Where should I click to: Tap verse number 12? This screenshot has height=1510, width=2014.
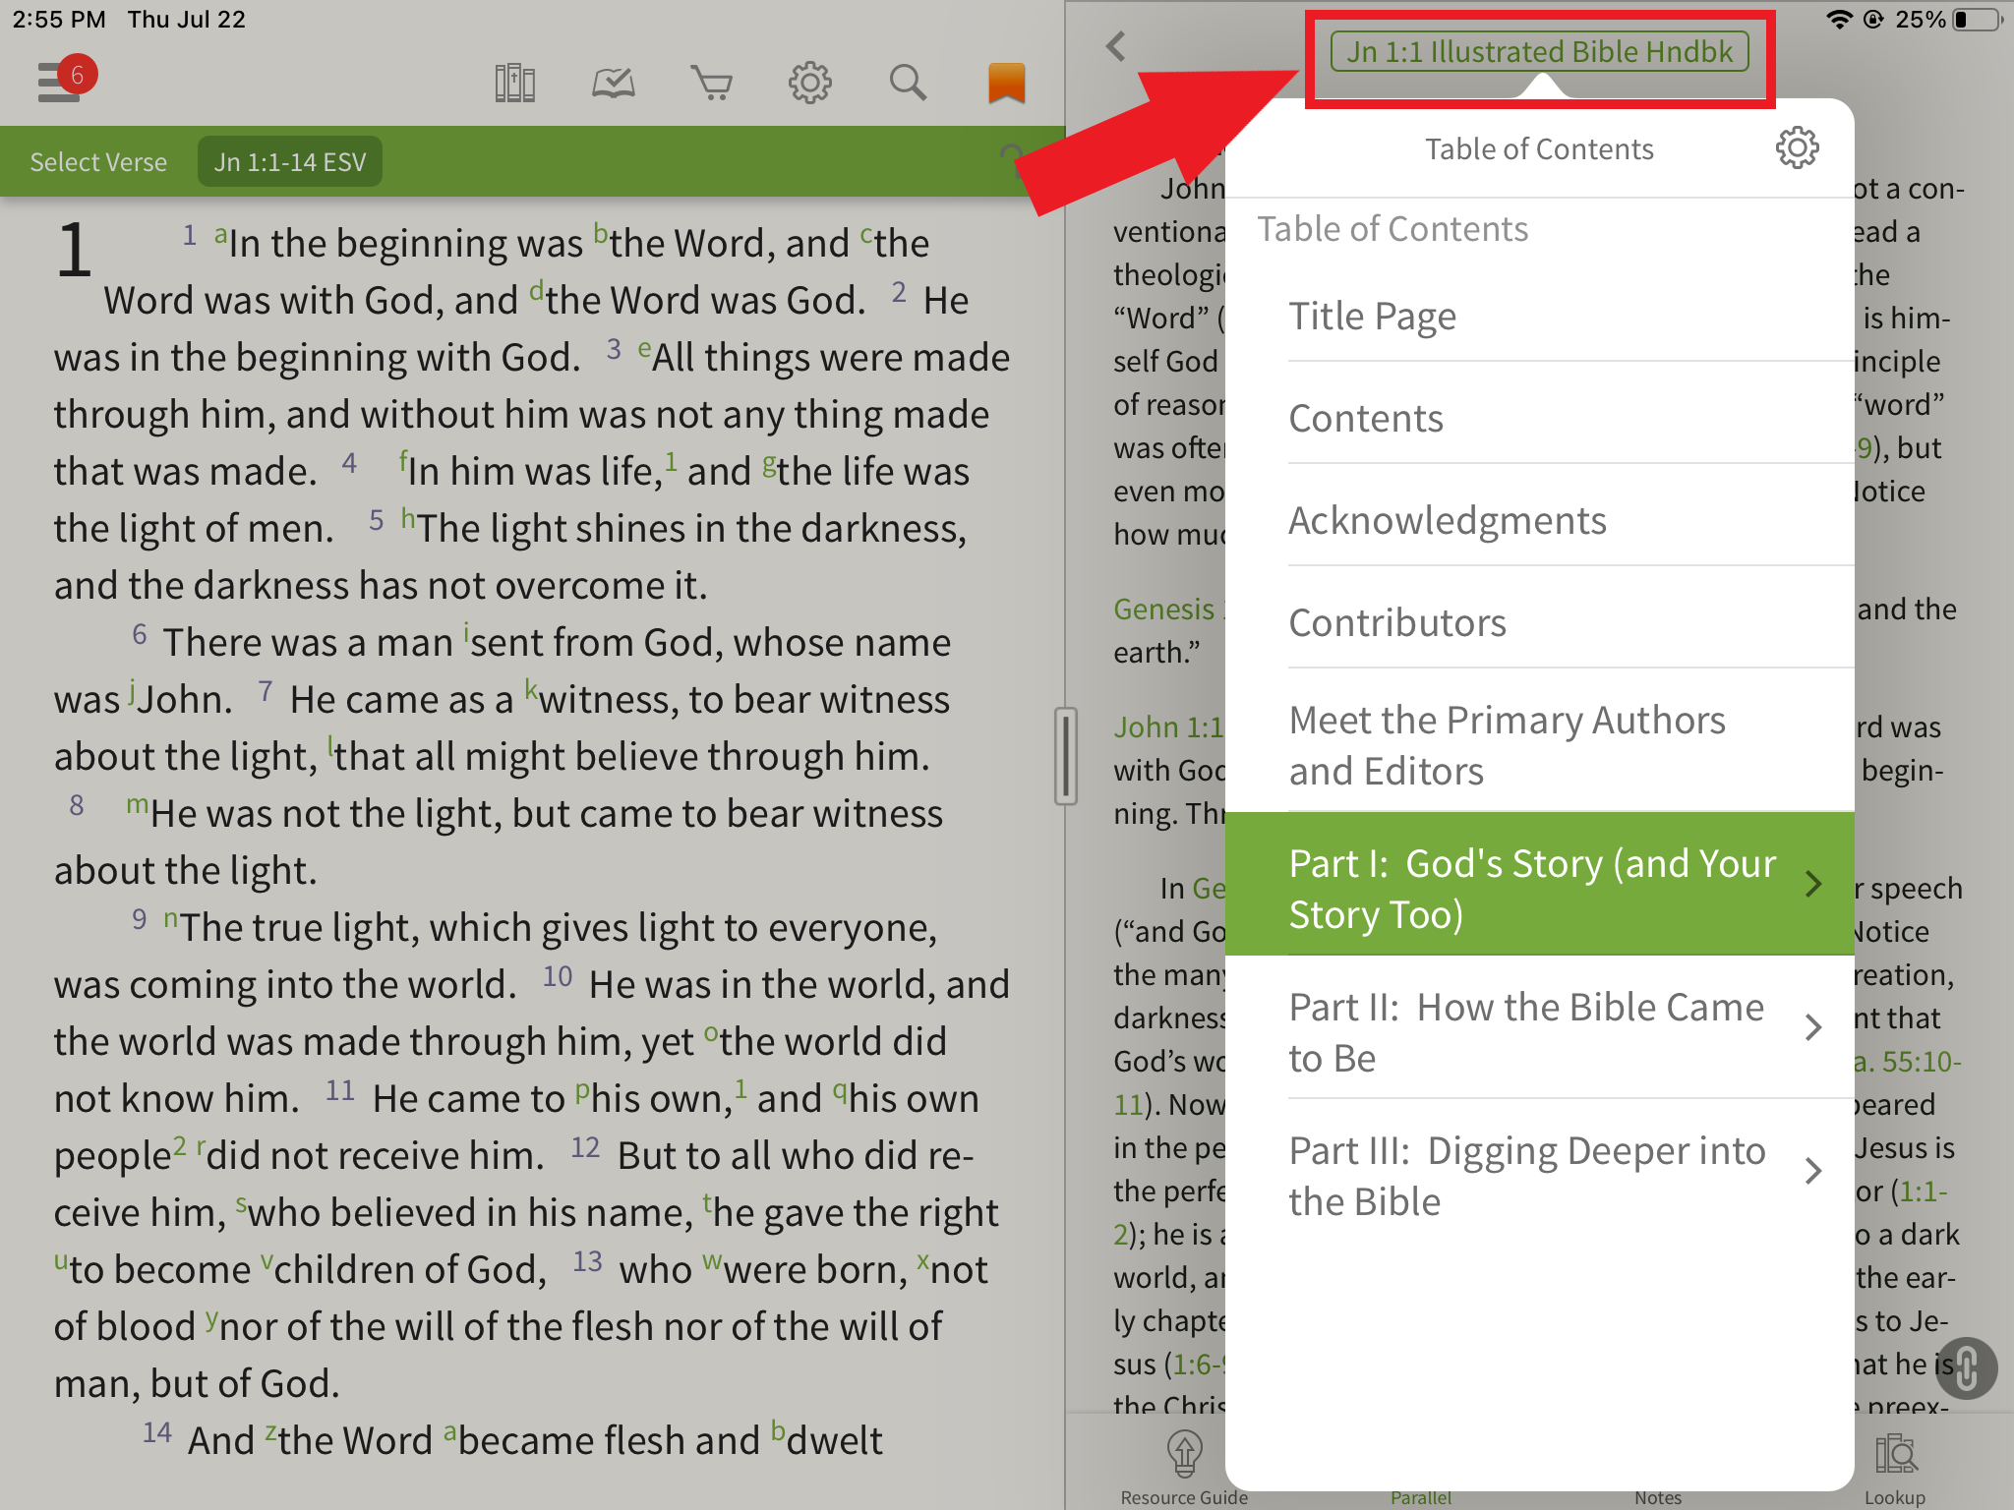tap(585, 1147)
